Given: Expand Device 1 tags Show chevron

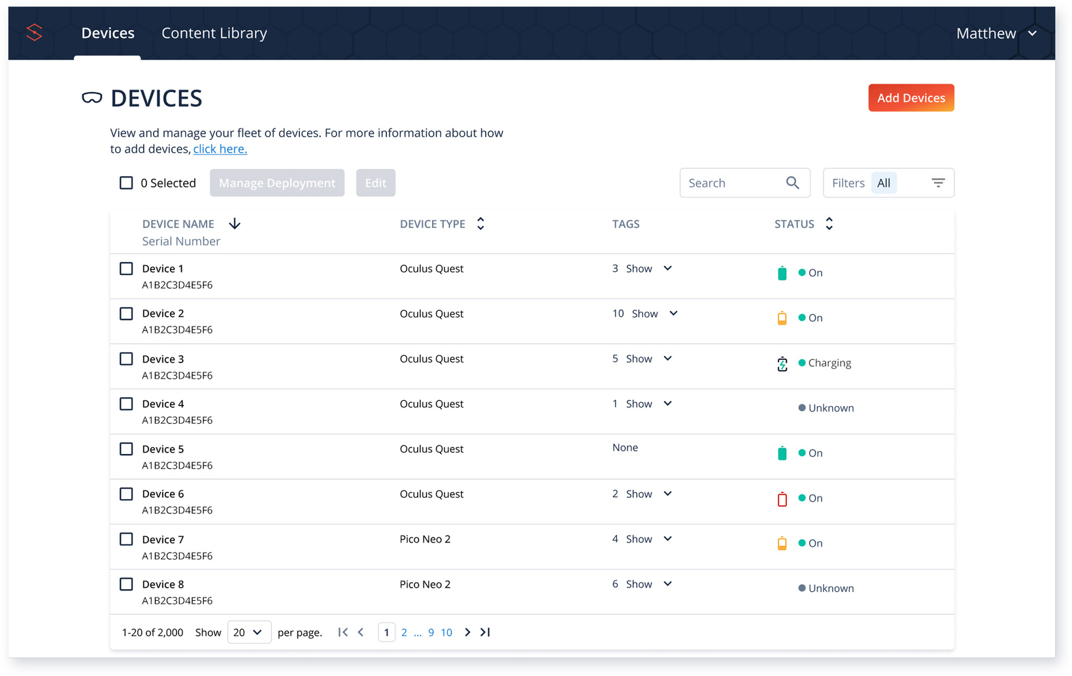Looking at the screenshot, I should (x=667, y=268).
